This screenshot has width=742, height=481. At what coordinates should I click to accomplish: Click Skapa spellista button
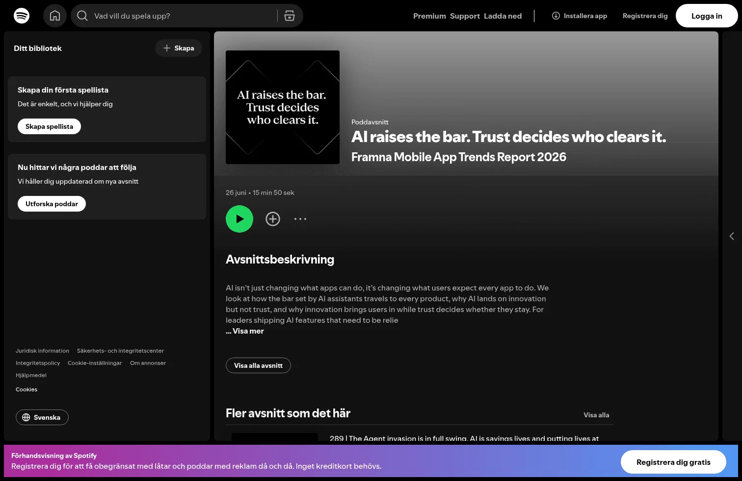point(49,126)
